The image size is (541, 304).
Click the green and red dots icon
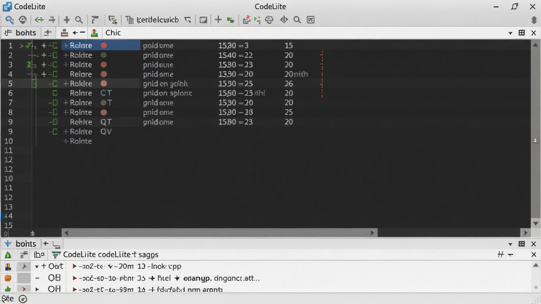click(x=257, y=20)
